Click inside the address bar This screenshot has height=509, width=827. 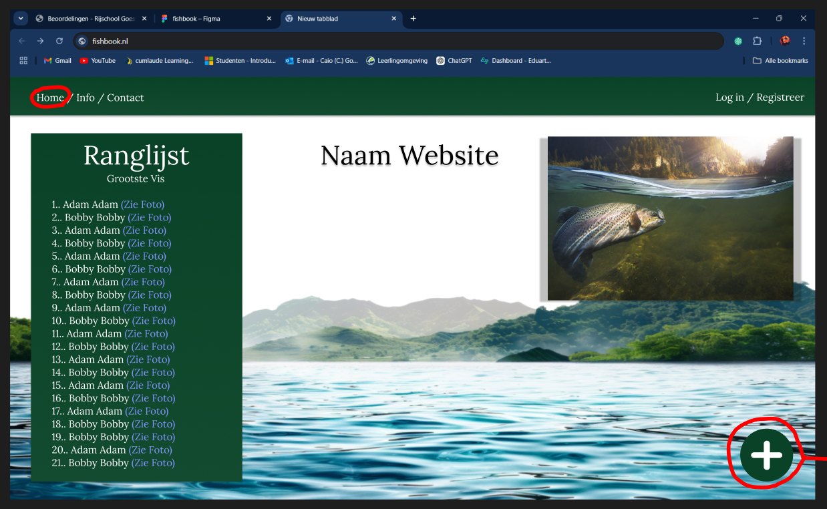tap(267, 41)
